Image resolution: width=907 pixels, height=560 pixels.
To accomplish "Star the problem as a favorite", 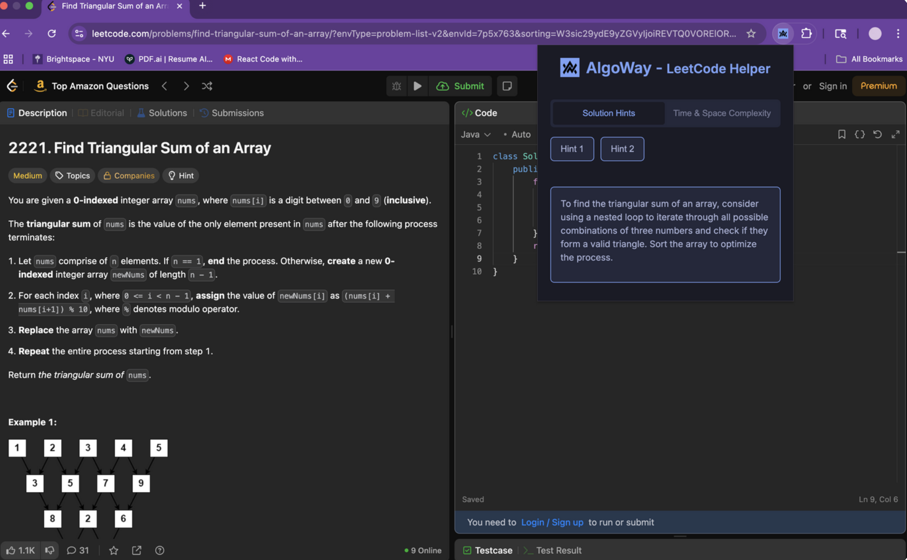I will click(113, 550).
